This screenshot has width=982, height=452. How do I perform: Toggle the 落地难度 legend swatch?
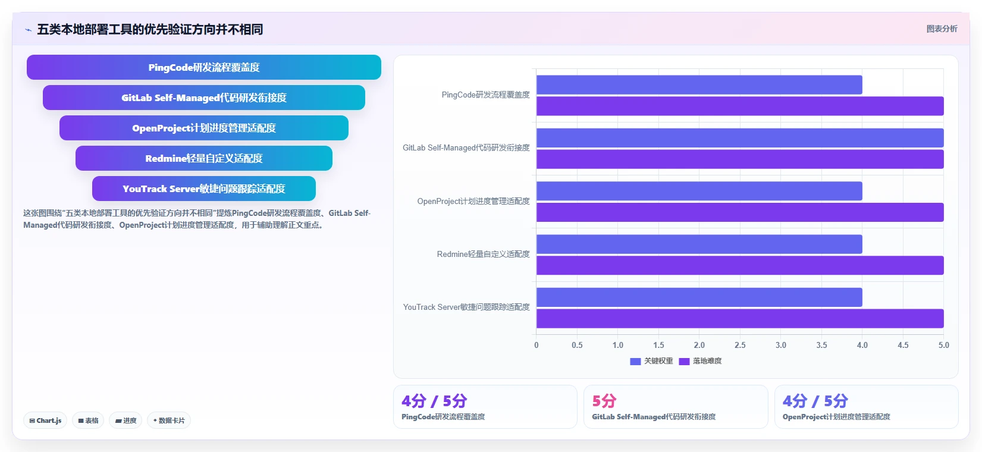[684, 361]
